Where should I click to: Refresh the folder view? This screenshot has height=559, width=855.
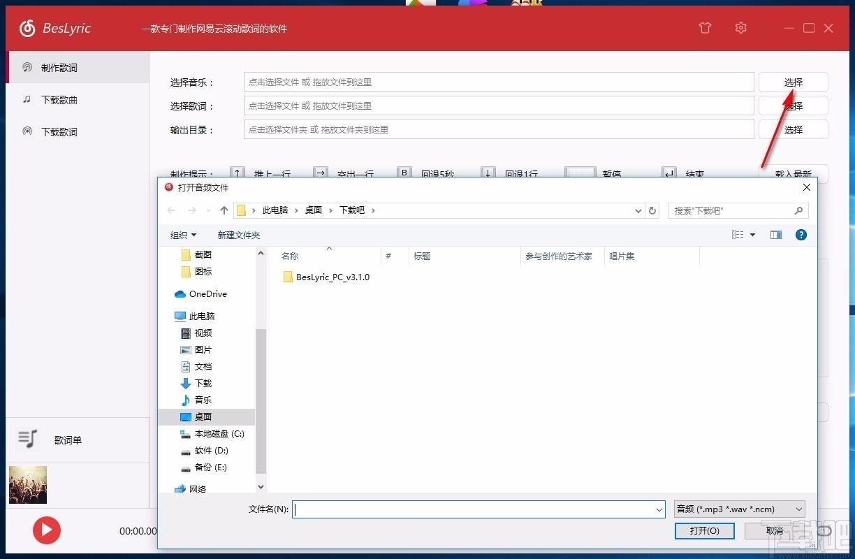tap(652, 210)
